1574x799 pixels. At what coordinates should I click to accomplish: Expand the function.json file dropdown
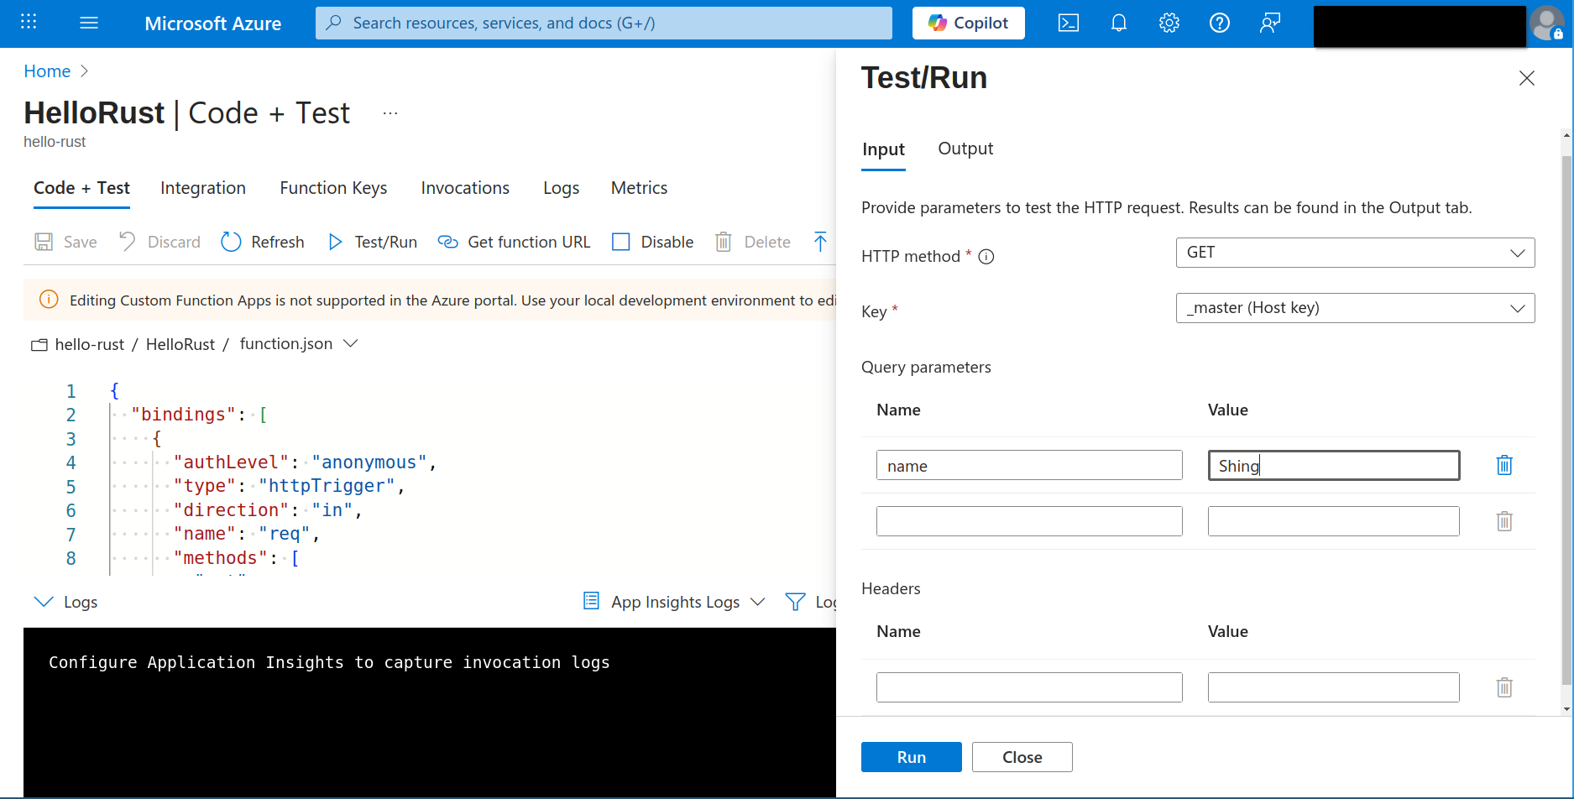pos(351,343)
